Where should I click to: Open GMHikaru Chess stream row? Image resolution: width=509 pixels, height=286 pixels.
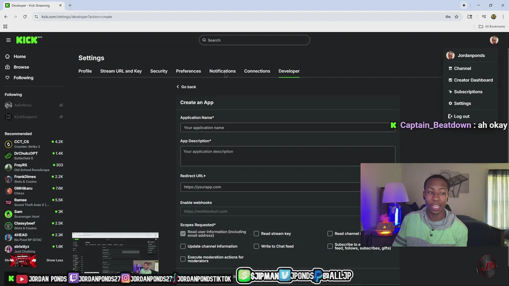(x=34, y=191)
